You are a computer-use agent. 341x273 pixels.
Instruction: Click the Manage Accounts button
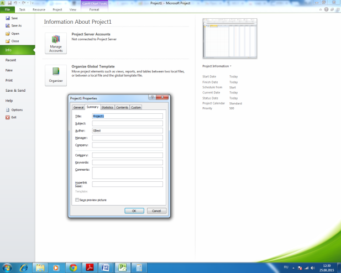[x=56, y=43]
